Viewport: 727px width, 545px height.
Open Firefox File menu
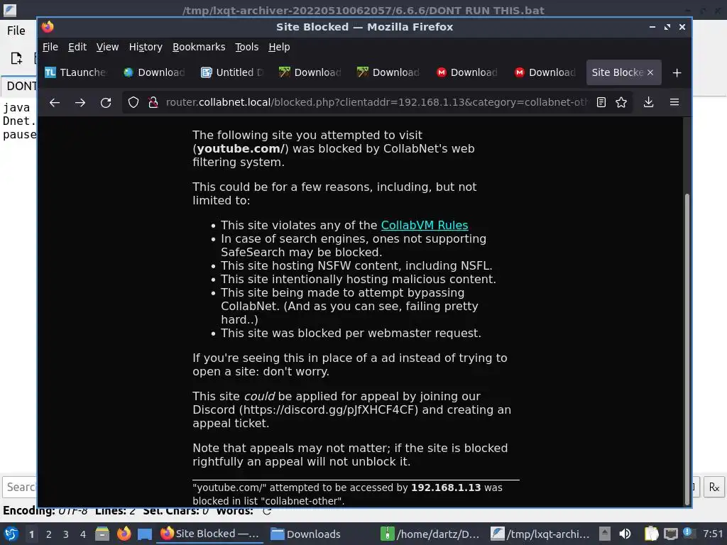click(50, 47)
